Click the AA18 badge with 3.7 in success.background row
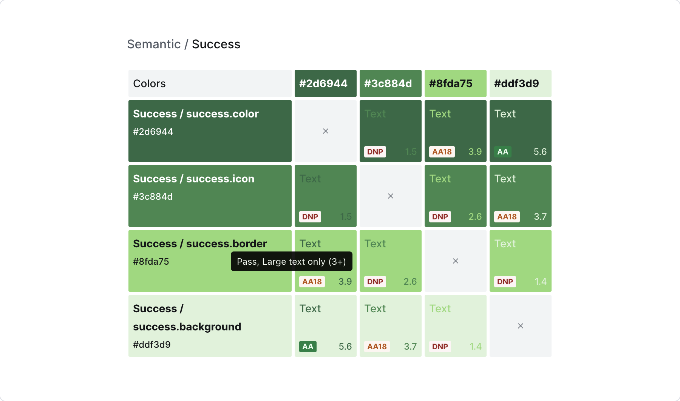 pyautogui.click(x=377, y=347)
